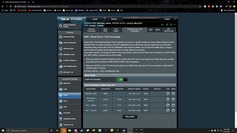237x133 pixels.
Task: Edit the Minecraft Server forwarding rule
Action: click(x=168, y=99)
